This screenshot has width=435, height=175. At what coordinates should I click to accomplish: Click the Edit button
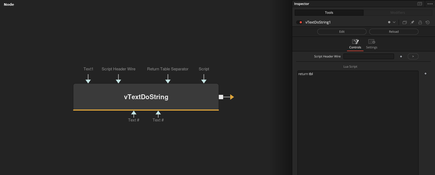click(x=342, y=32)
